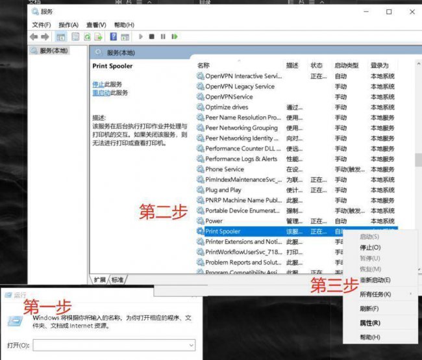This screenshot has width=422, height=360.
Task: Toggle the console tree pane toolbar icon
Action: point(61,36)
